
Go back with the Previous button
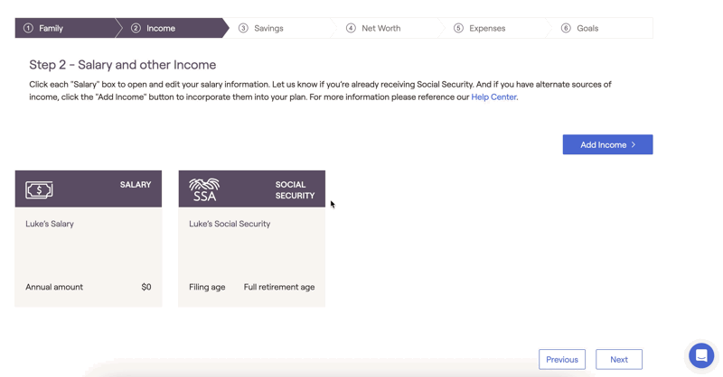coord(562,360)
